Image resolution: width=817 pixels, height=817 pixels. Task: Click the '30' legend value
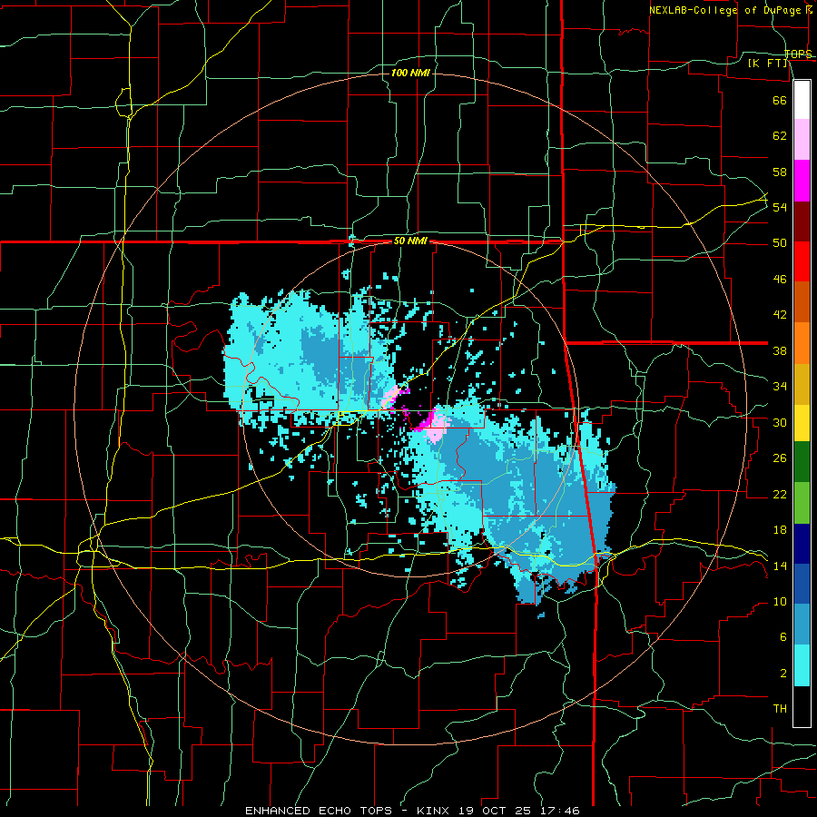780,422
